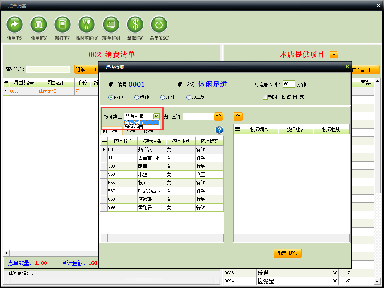Click the right arrow add technician button
This screenshot has width=384, height=288.
click(x=219, y=116)
